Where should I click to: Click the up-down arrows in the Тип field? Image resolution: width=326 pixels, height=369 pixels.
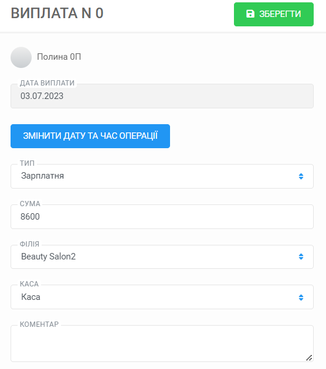[x=301, y=176]
